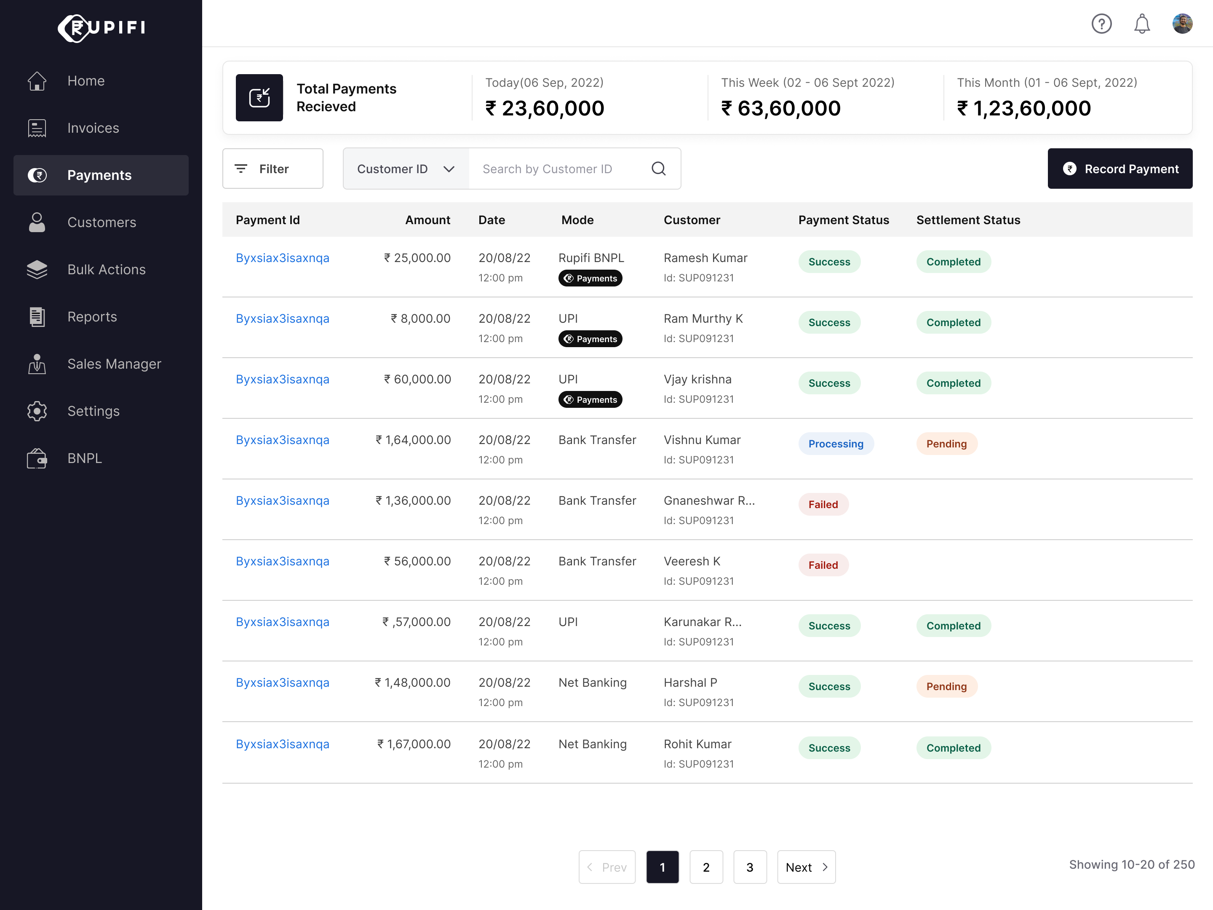Focus the Search by Customer ID field
This screenshot has height=910, width=1213.
pyautogui.click(x=559, y=169)
